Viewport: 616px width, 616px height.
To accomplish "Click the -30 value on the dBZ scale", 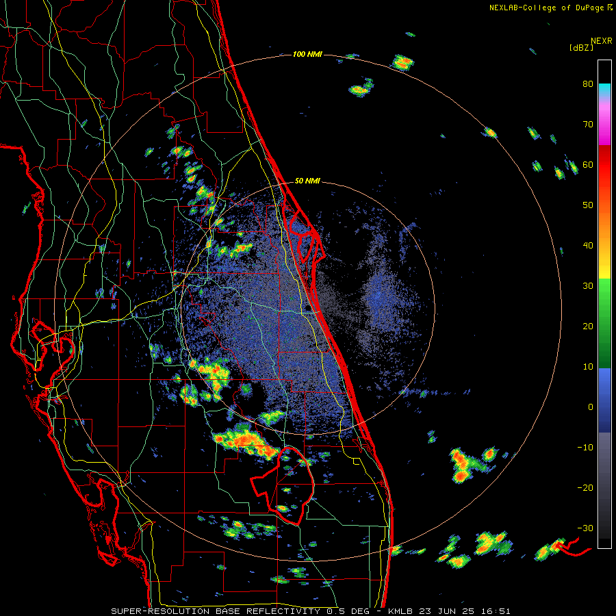I will pyautogui.click(x=585, y=528).
